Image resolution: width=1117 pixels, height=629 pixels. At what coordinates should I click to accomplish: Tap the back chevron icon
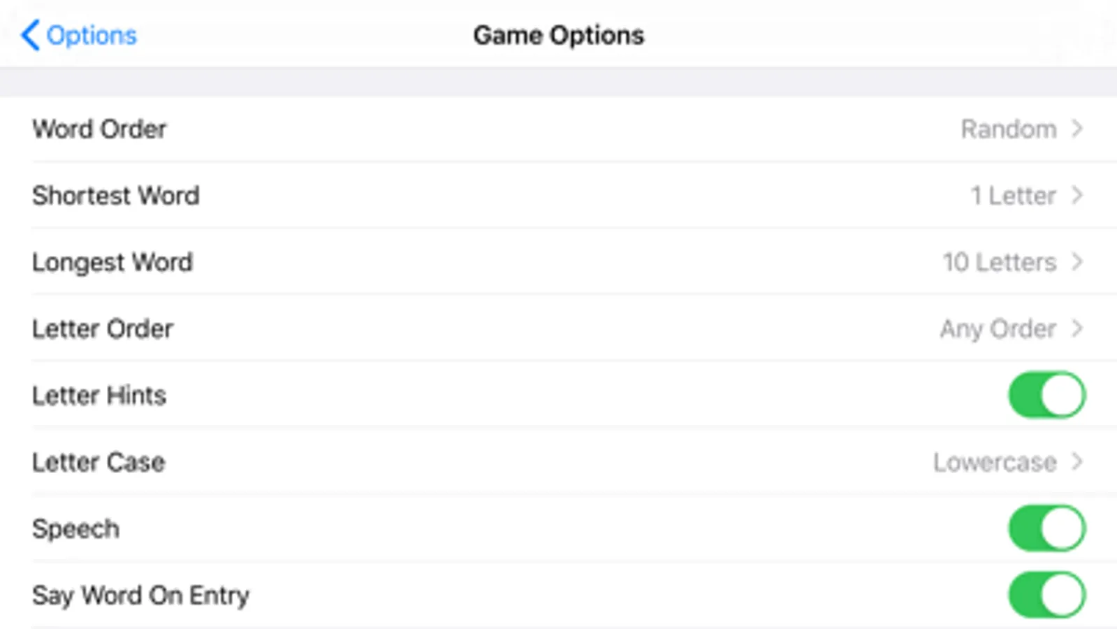29,35
